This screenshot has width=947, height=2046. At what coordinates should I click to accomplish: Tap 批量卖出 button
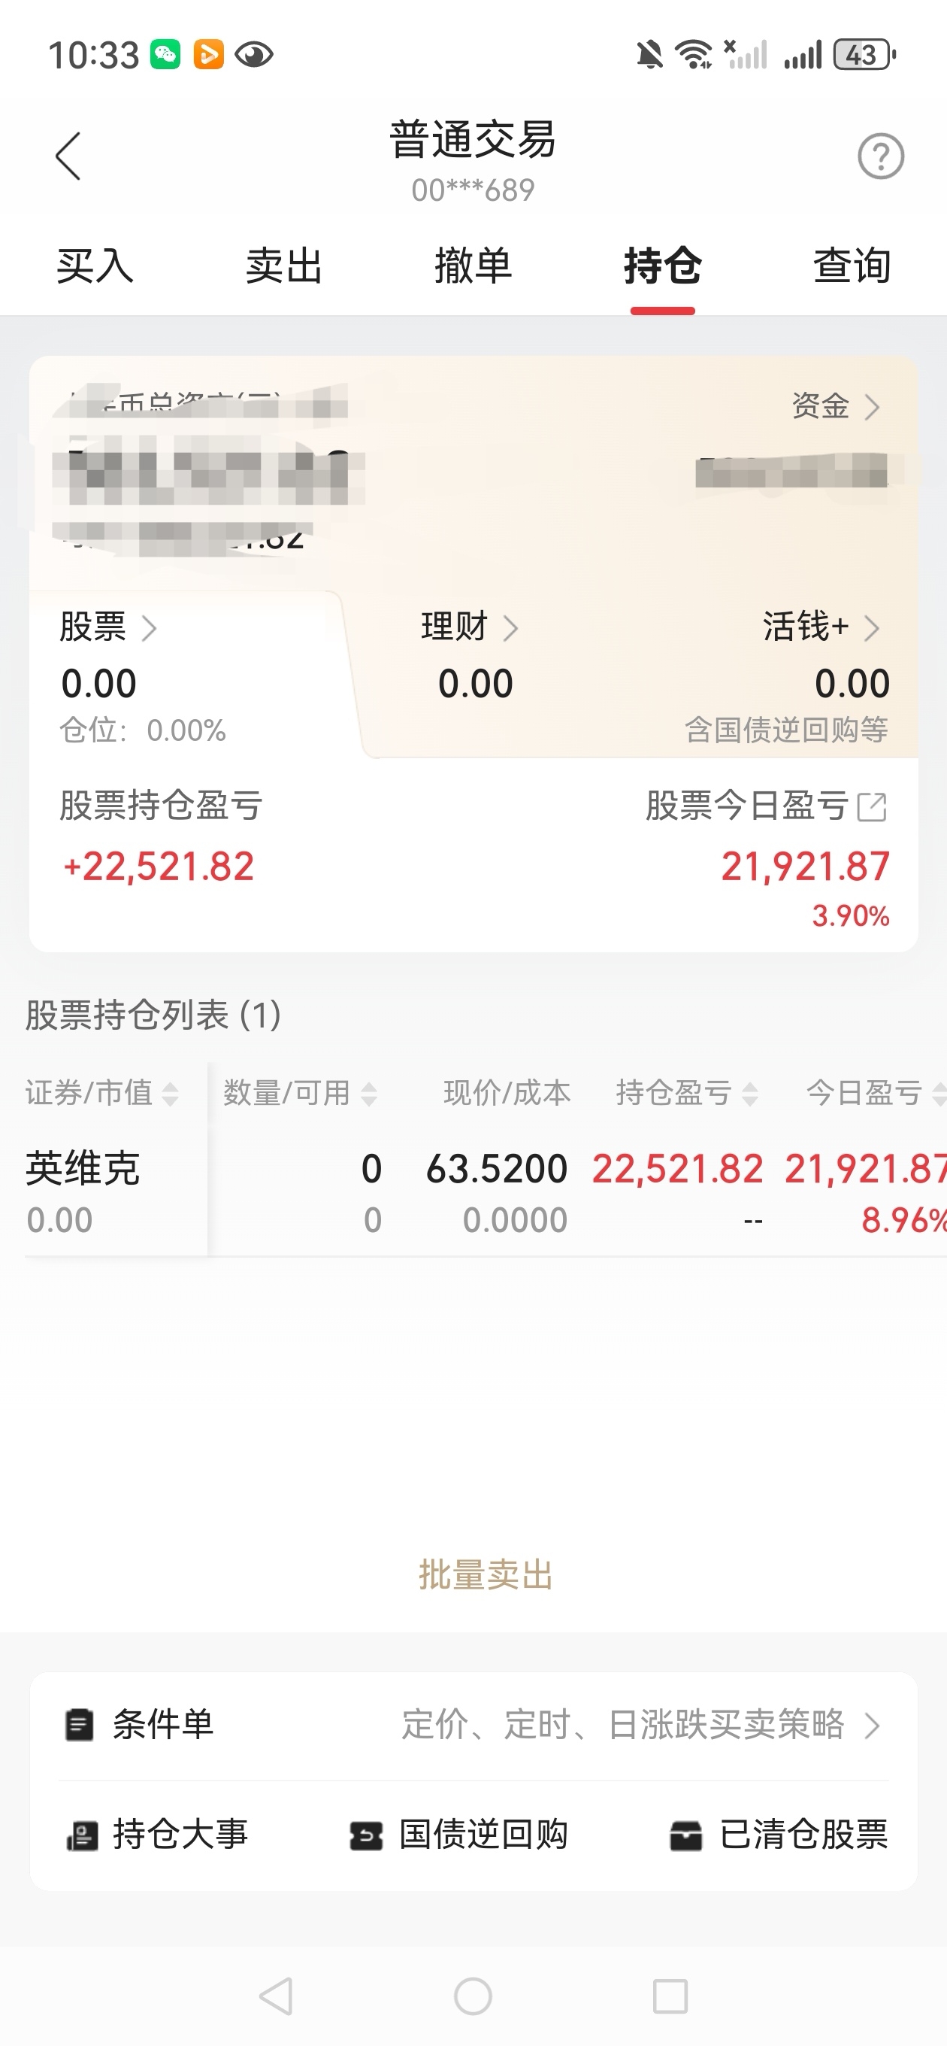[486, 1575]
